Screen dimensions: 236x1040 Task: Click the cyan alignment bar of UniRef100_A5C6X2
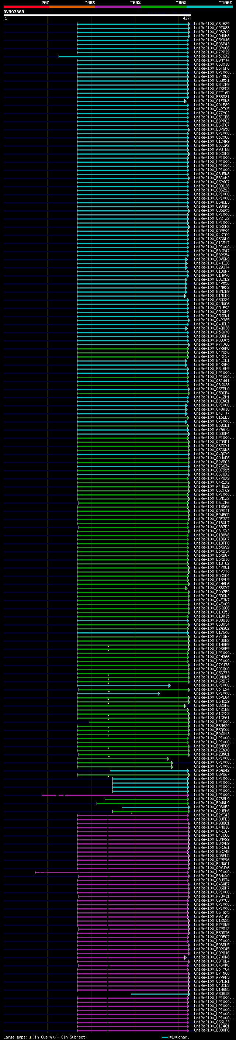tap(124, 56)
